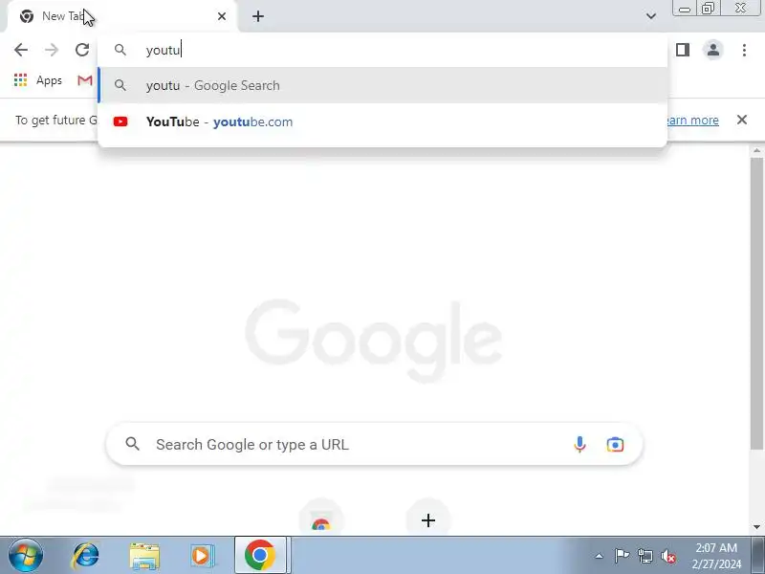Image resolution: width=765 pixels, height=574 pixels.
Task: Click the browser back arrow
Action: 21,50
